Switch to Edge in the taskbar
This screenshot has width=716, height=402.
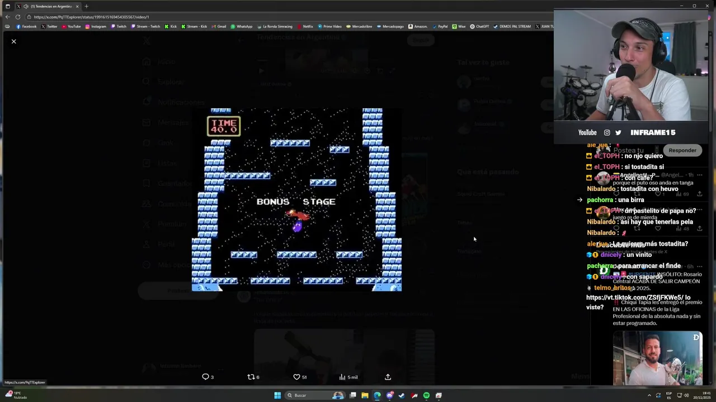[x=377, y=395]
